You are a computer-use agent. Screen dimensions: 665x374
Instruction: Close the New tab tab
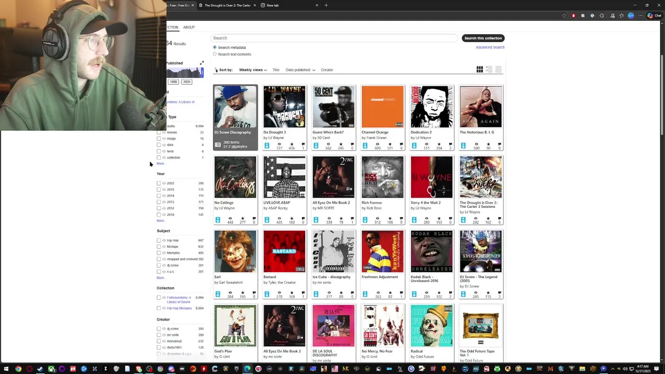click(x=316, y=5)
